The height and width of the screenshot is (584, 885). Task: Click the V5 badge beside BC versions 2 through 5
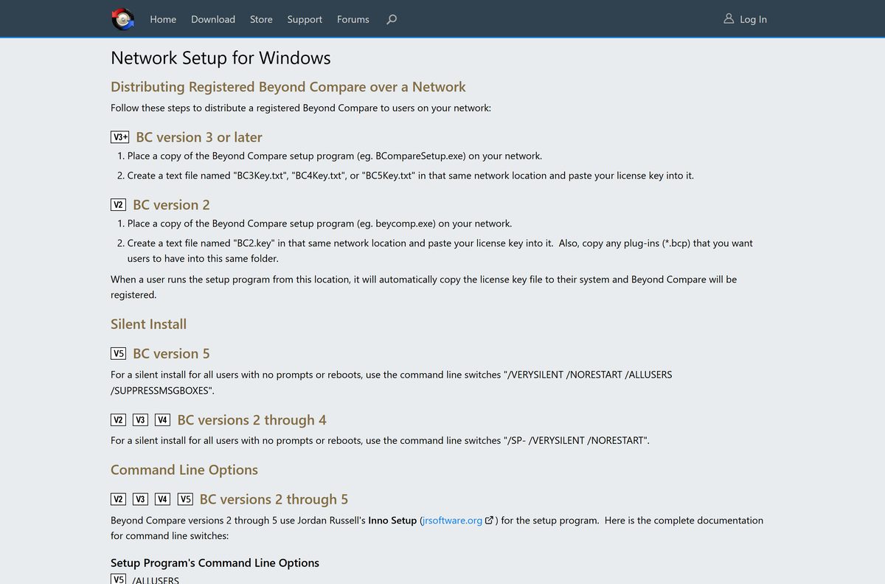pos(185,500)
